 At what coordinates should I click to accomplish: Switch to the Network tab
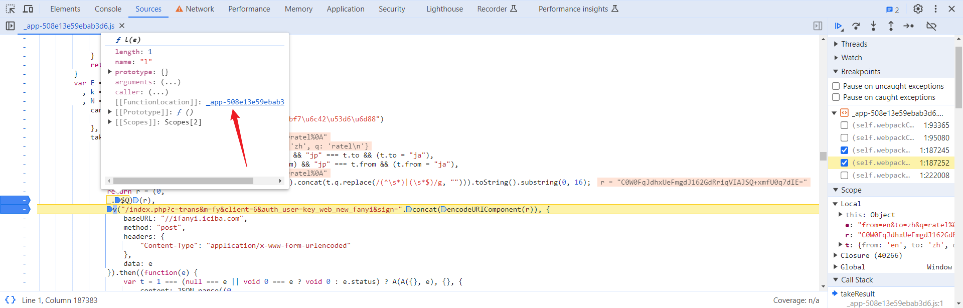[x=200, y=9]
